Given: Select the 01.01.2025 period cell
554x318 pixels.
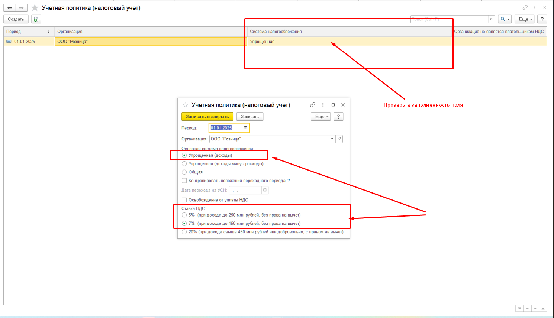Looking at the screenshot, I should pyautogui.click(x=29, y=42).
